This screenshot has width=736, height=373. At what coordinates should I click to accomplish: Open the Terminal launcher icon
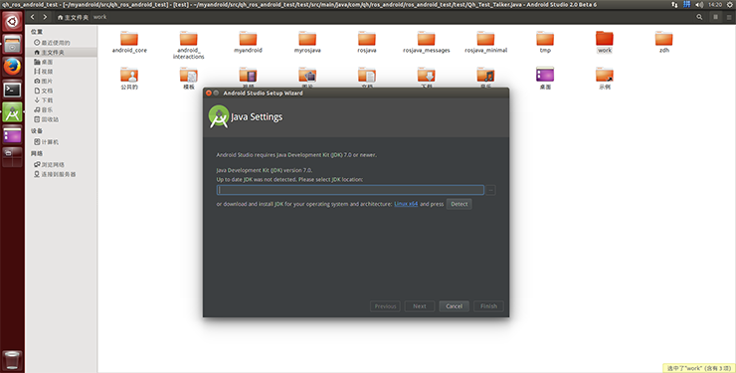coord(12,90)
